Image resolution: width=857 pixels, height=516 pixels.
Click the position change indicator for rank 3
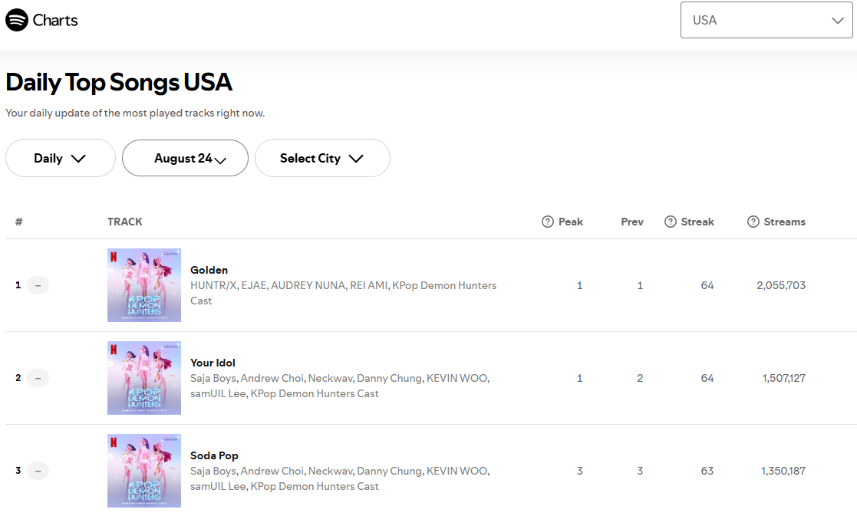pos(38,471)
